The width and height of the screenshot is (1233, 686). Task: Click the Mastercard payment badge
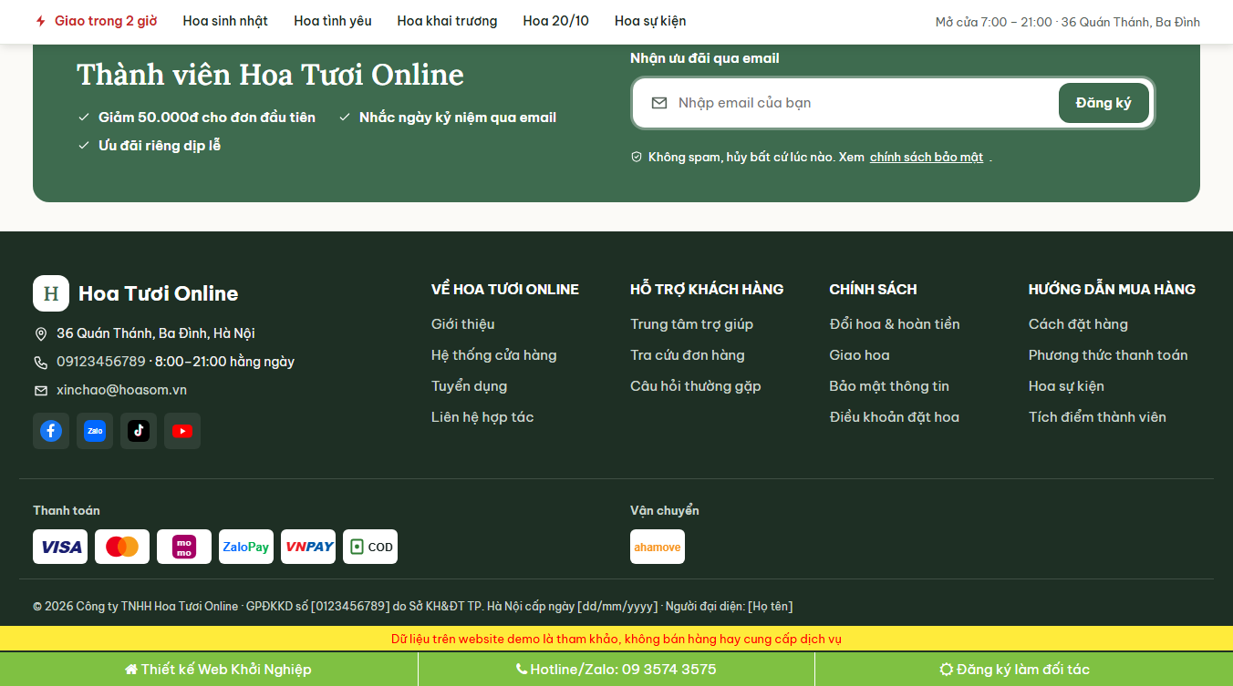[x=122, y=547]
